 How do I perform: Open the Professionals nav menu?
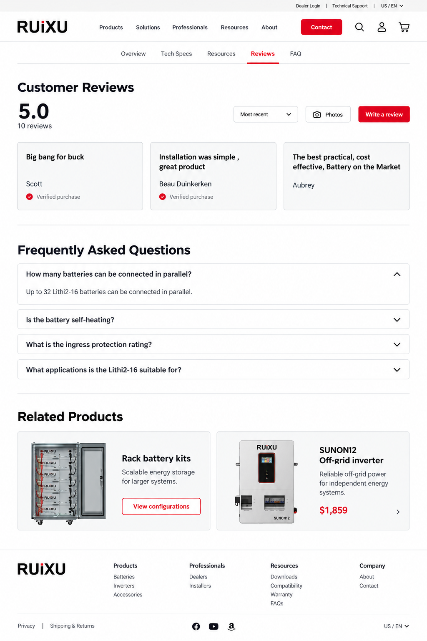tap(190, 27)
